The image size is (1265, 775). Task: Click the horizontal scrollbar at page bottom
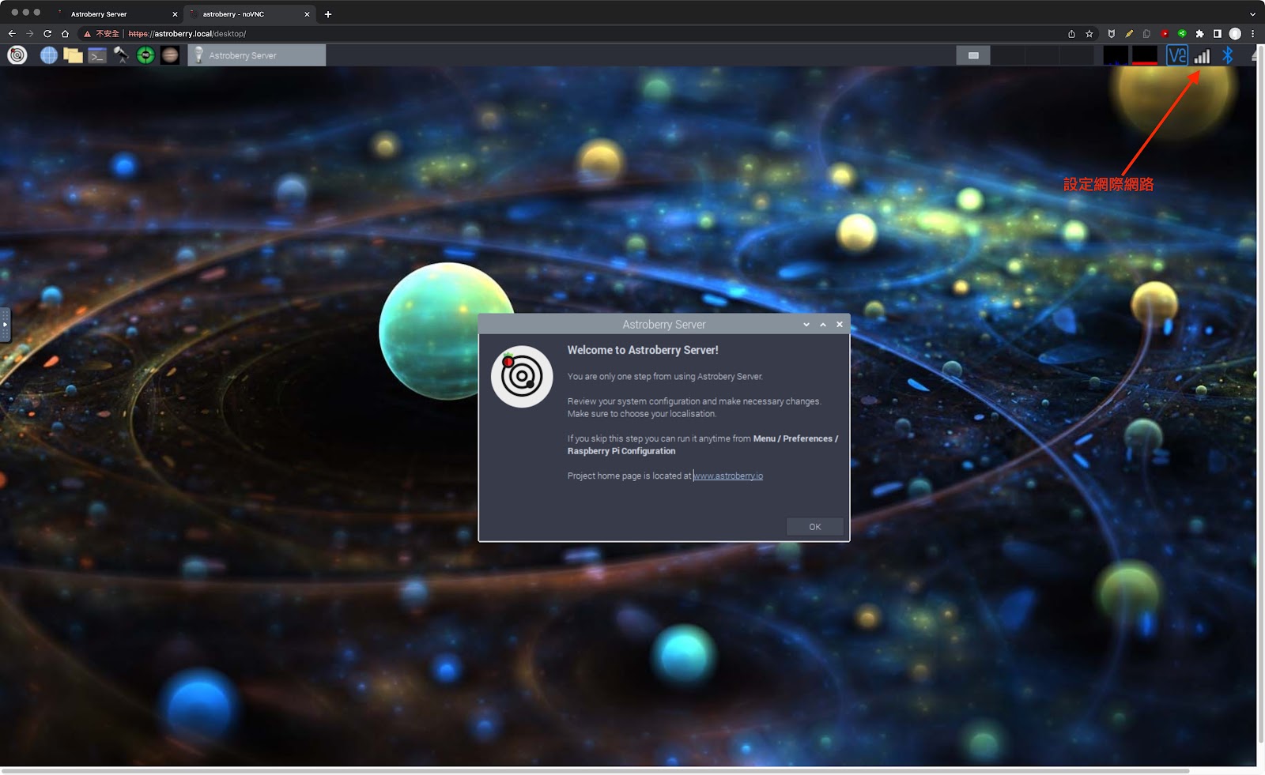595,771
